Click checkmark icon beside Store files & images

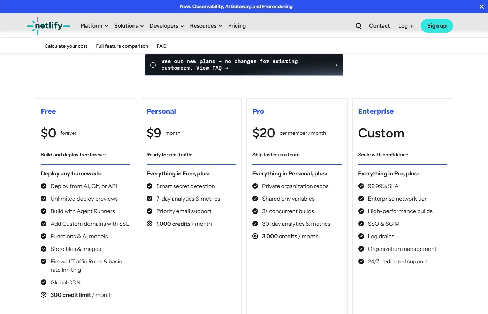tap(44, 249)
